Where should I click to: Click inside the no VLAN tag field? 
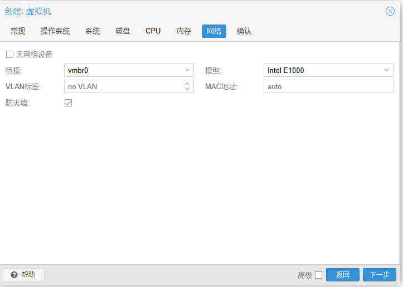pyautogui.click(x=123, y=86)
